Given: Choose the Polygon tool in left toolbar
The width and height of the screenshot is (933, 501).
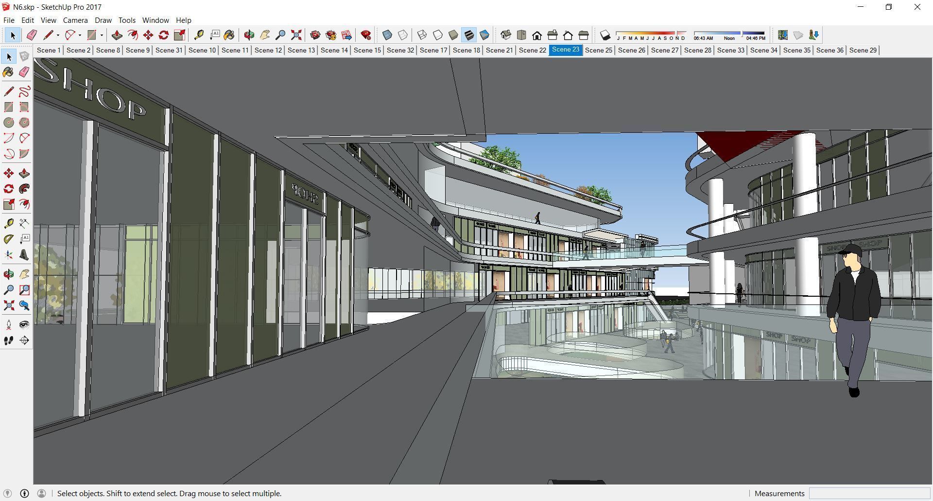Looking at the screenshot, I should [x=24, y=123].
